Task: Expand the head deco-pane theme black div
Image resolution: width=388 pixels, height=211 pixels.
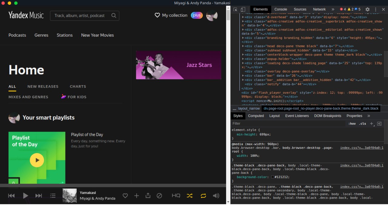Action: pos(243,46)
